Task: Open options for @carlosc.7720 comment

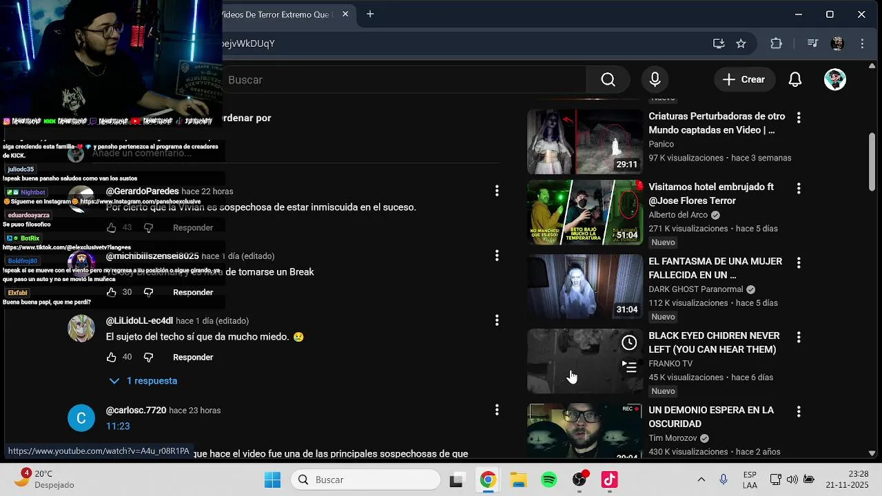Action: point(497,410)
